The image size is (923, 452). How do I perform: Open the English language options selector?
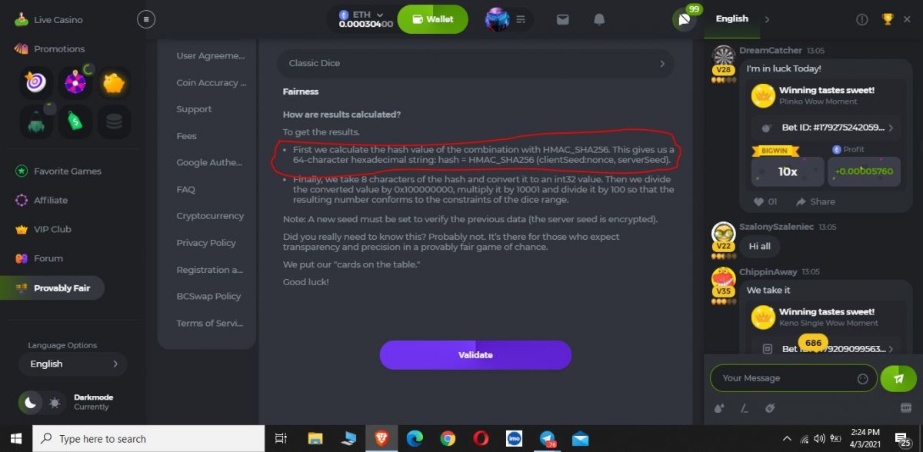(x=73, y=364)
